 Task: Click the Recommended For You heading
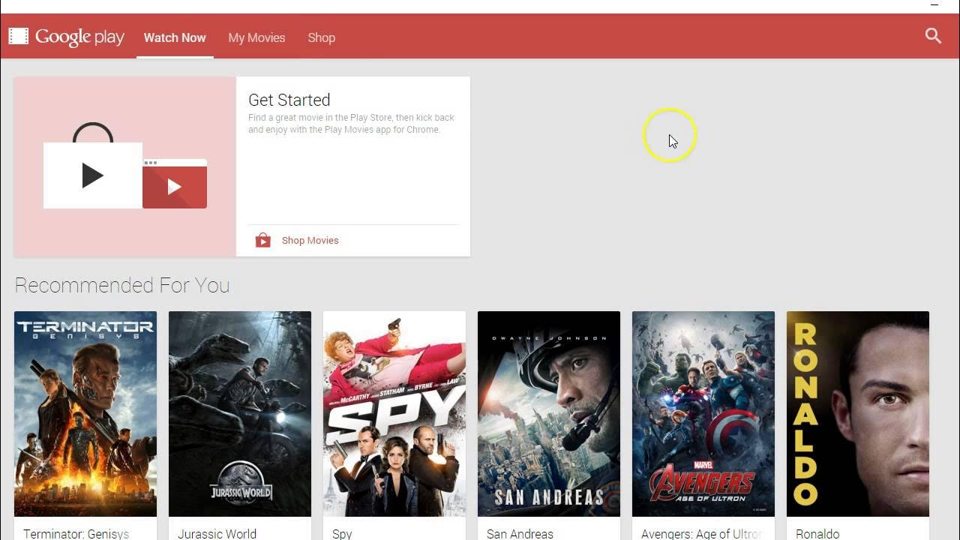[x=121, y=285]
